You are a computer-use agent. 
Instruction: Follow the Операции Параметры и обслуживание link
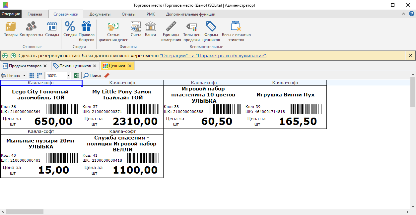213,56
